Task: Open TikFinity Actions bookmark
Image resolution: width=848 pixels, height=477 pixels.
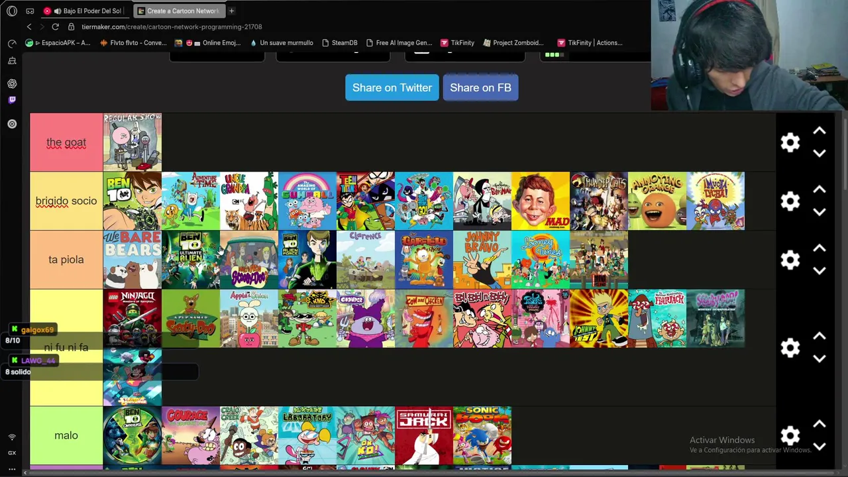Action: 590,42
